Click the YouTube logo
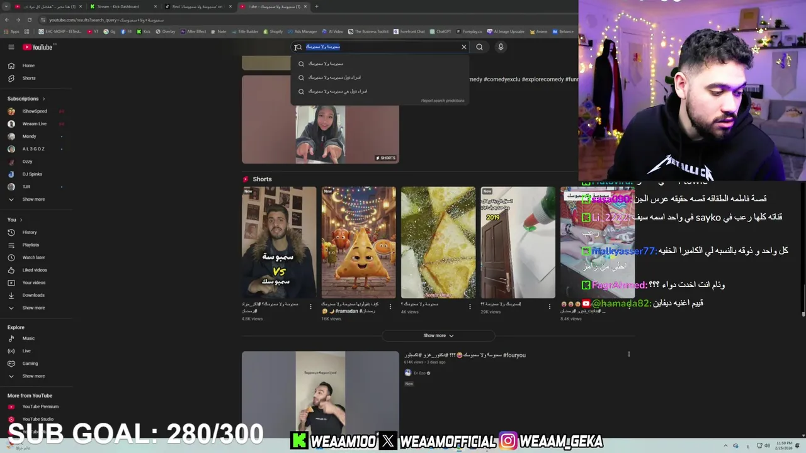The height and width of the screenshot is (453, 806). tap(38, 47)
